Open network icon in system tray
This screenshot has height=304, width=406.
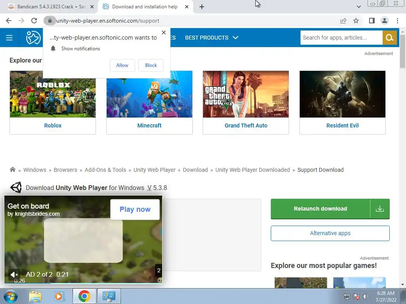347,296
